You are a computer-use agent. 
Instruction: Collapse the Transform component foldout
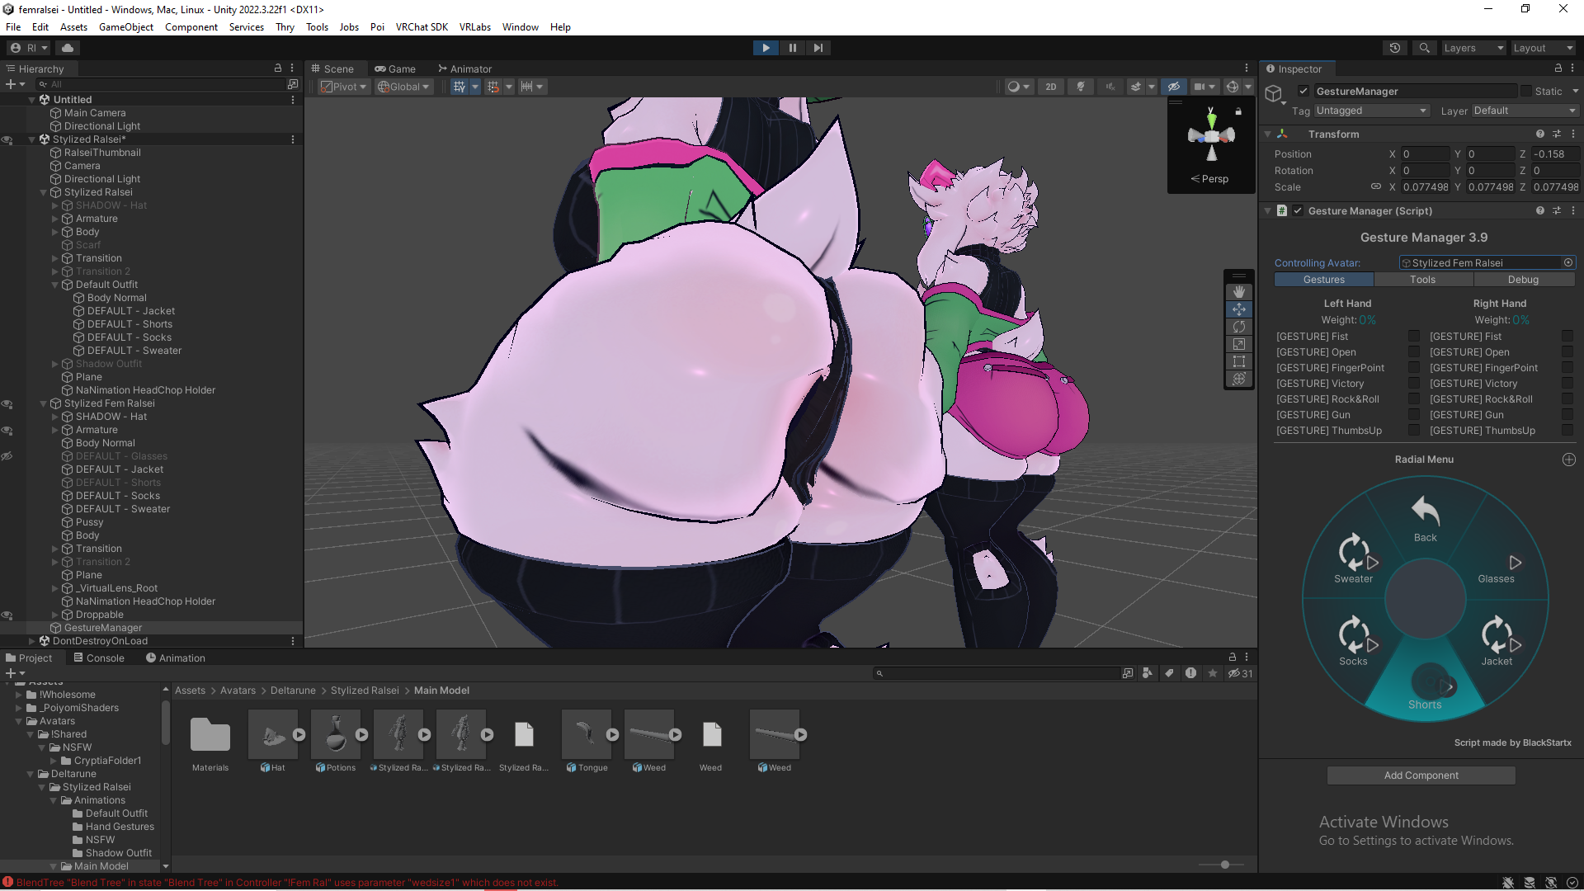point(1268,134)
